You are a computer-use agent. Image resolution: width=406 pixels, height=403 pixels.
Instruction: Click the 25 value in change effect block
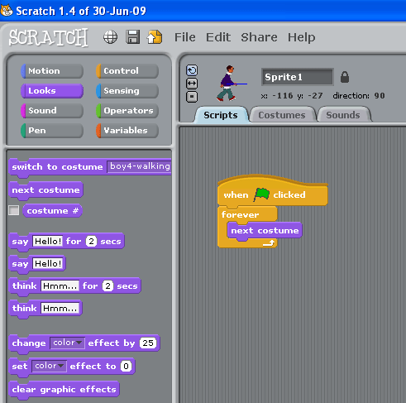click(148, 343)
